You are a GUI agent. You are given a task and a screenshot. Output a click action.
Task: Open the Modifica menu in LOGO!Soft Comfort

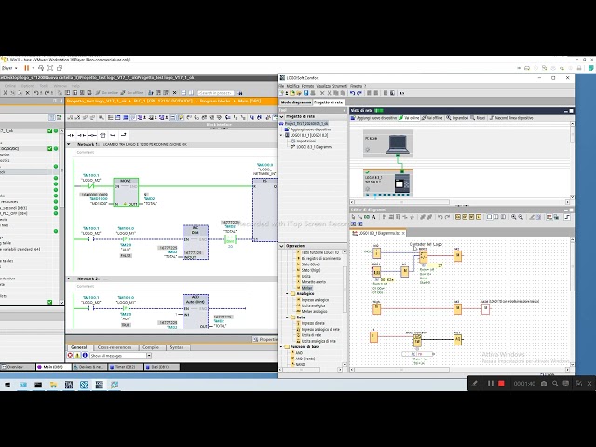(x=293, y=86)
